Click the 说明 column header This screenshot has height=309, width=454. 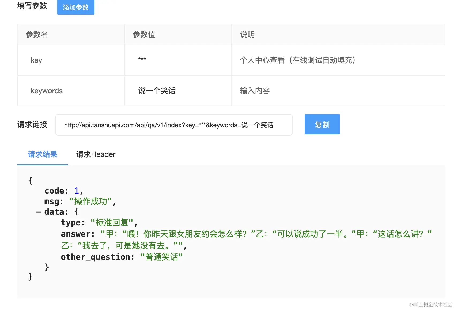pos(338,35)
